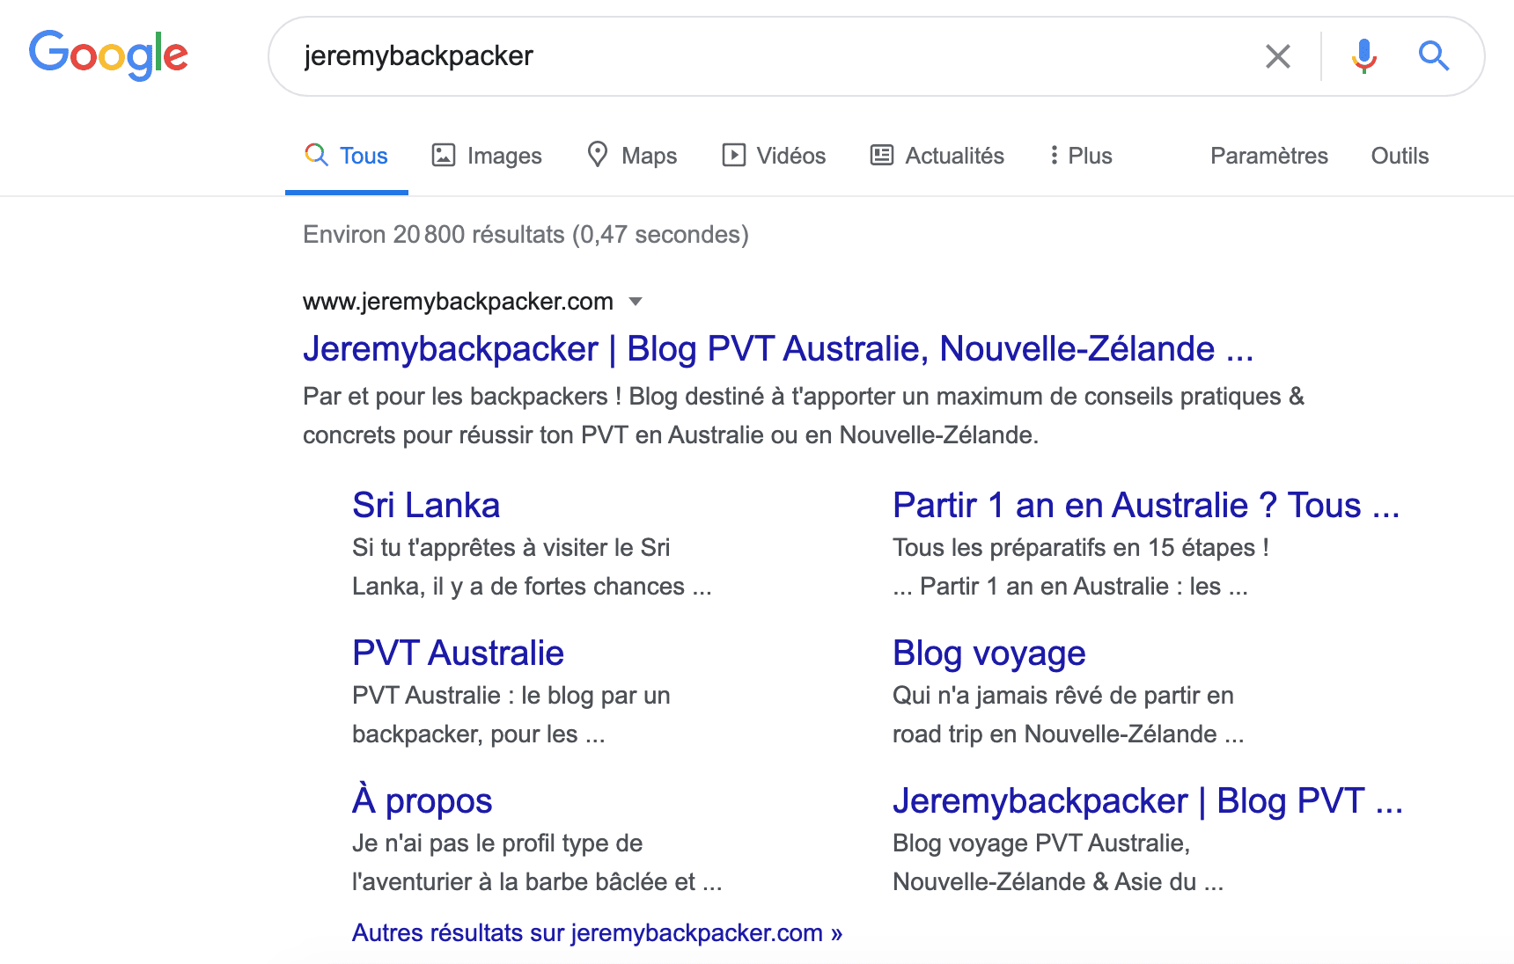Expand the Plus more options menu
This screenshot has width=1514, height=964.
pos(1080,156)
